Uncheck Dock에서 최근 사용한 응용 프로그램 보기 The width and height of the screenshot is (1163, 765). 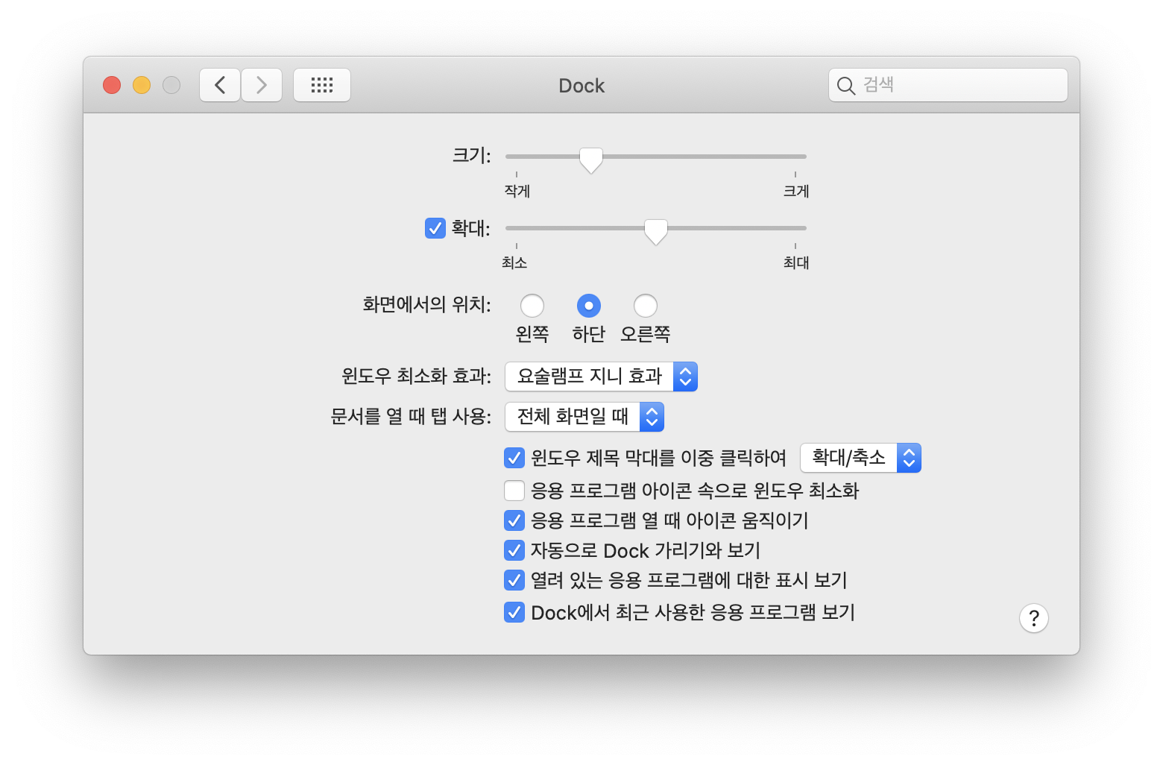coord(514,612)
